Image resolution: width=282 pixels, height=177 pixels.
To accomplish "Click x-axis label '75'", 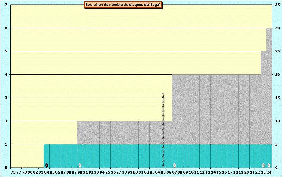I will (13, 172).
